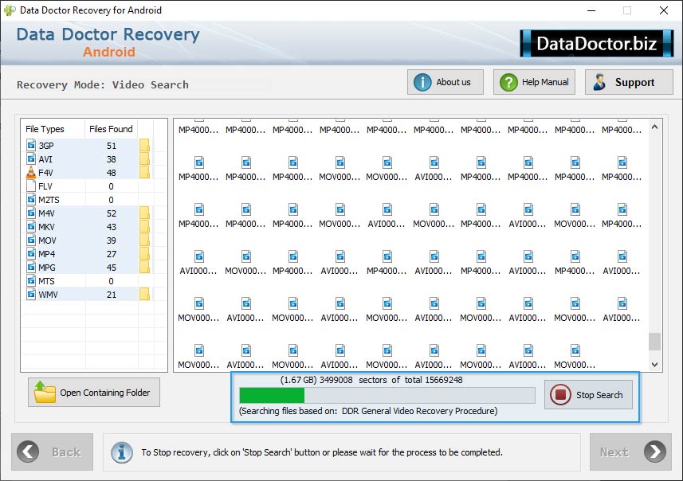Select the M2TS label text
This screenshot has height=481, width=683.
[x=49, y=200]
